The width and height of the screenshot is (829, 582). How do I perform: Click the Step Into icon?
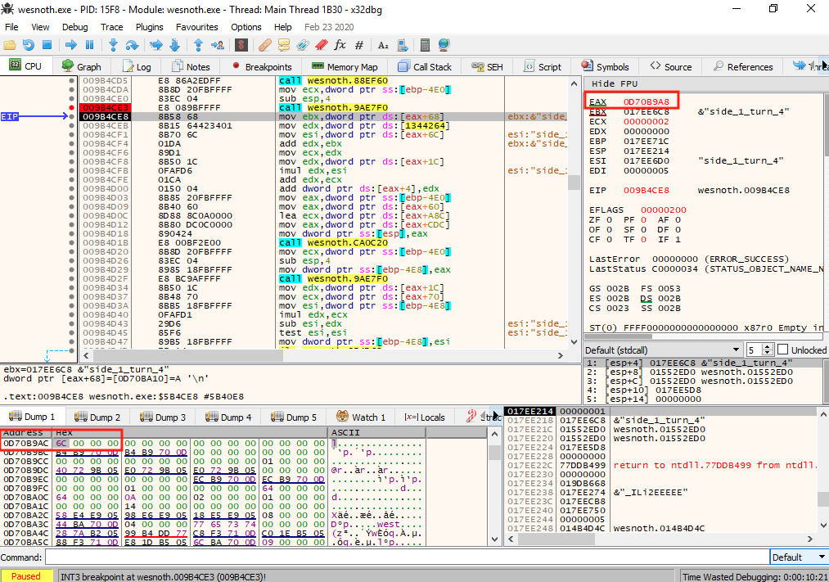[x=113, y=45]
